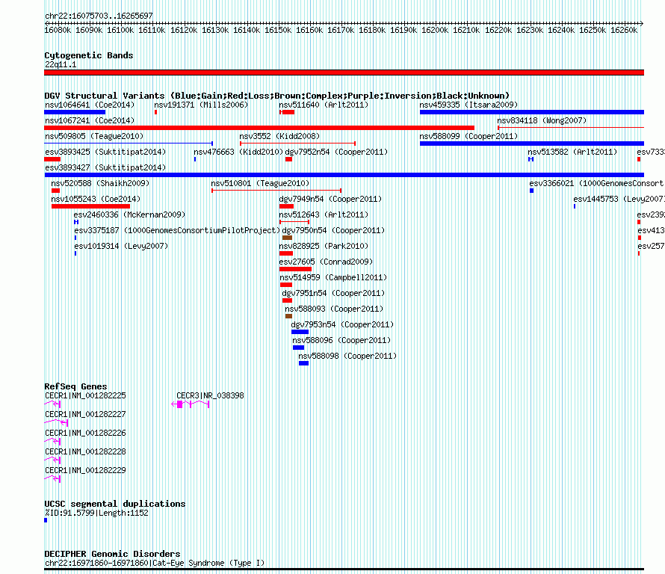The width and height of the screenshot is (665, 574).
Task: Click nsv510801 (Teague2010) variant label
Action: click(x=261, y=183)
